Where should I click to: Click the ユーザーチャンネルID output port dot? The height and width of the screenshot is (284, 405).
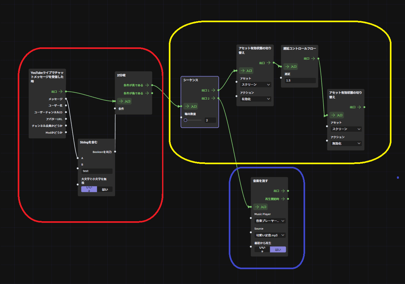[66, 112]
